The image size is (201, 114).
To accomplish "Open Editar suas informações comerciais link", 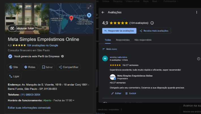I will [x=29, y=108].
